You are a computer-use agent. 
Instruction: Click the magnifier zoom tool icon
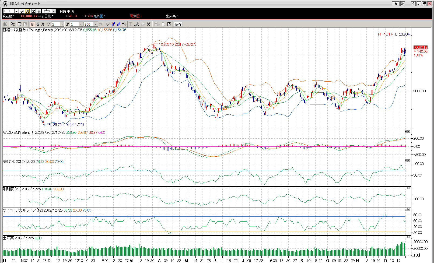click(x=13, y=24)
